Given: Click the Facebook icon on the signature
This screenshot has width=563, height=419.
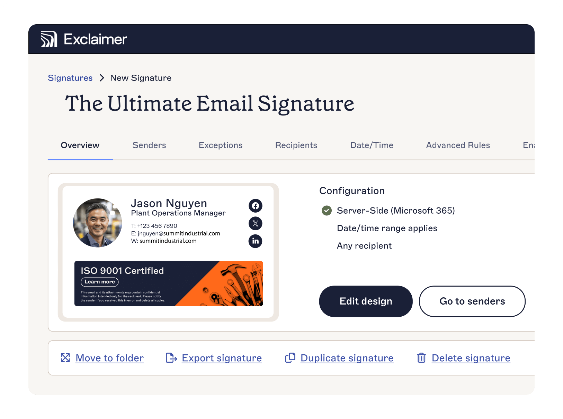Looking at the screenshot, I should pos(255,206).
